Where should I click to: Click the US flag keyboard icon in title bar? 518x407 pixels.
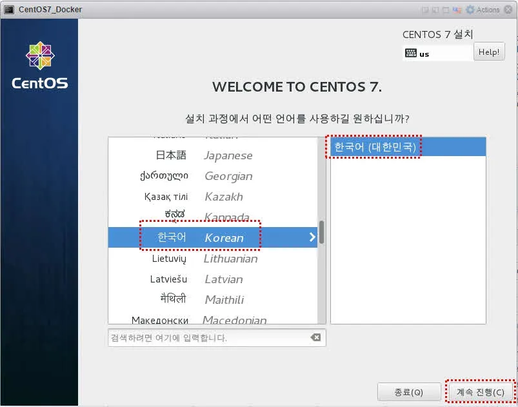click(x=457, y=10)
